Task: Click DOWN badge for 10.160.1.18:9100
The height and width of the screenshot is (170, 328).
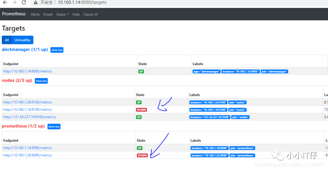Action: [x=142, y=110]
